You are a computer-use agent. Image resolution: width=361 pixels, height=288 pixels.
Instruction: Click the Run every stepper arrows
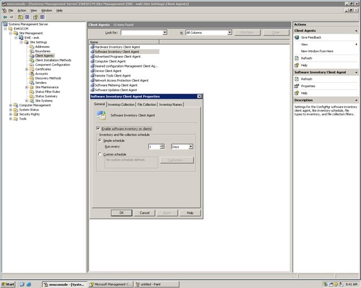(162, 146)
